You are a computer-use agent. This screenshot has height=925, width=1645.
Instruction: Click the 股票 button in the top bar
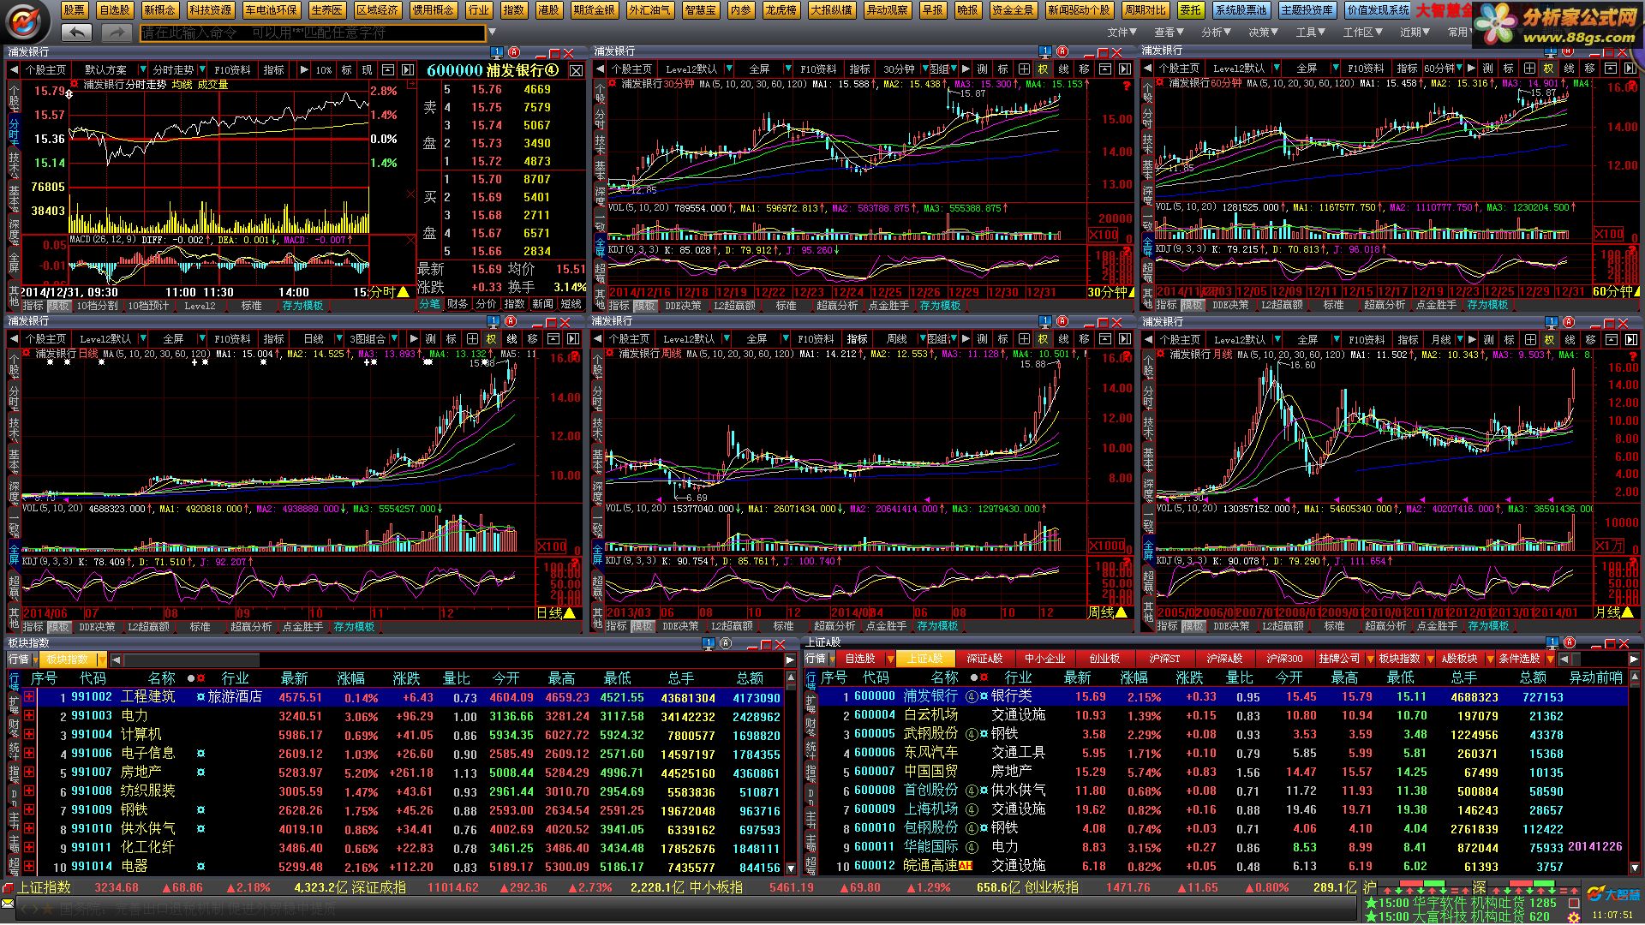(x=75, y=10)
